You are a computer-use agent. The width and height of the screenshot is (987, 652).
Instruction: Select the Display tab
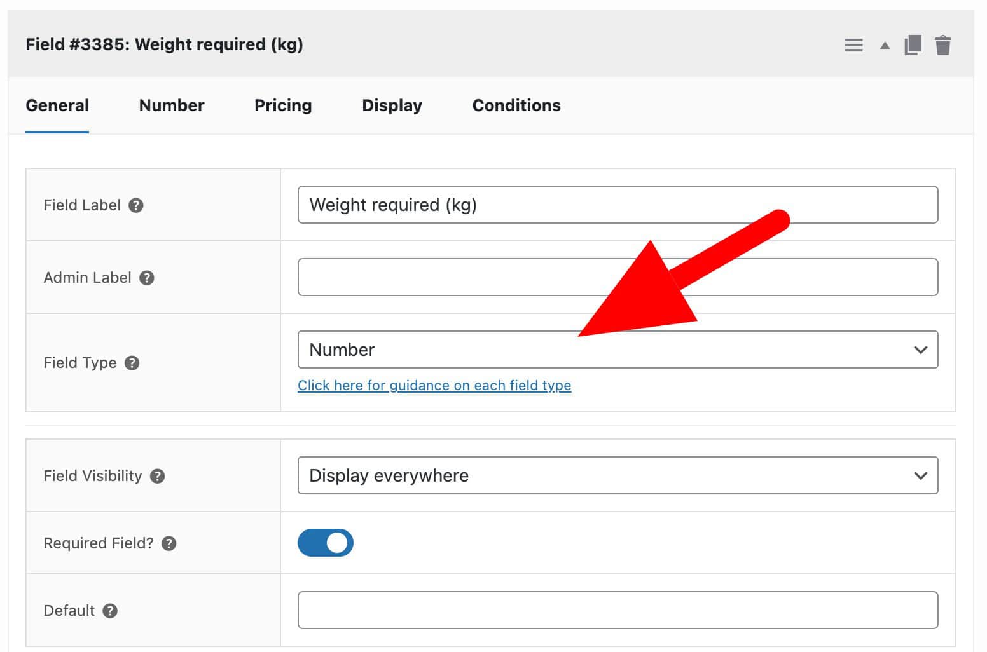click(392, 105)
